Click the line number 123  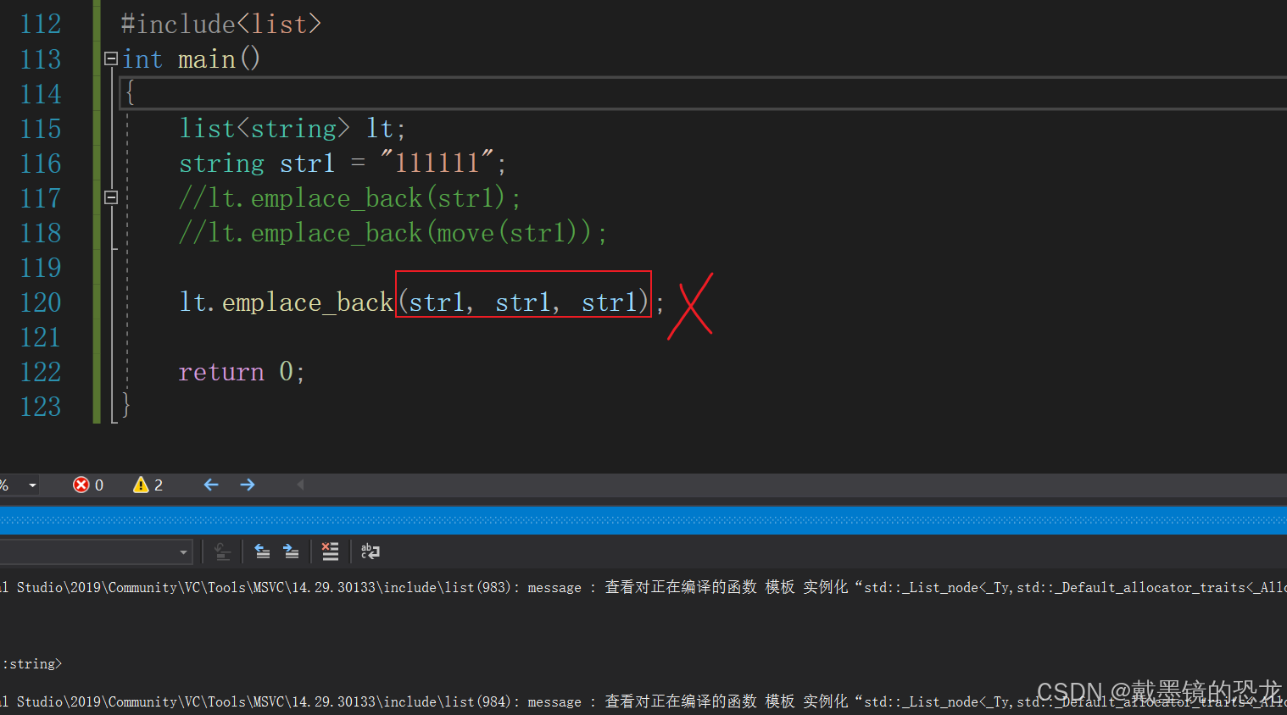tap(41, 407)
